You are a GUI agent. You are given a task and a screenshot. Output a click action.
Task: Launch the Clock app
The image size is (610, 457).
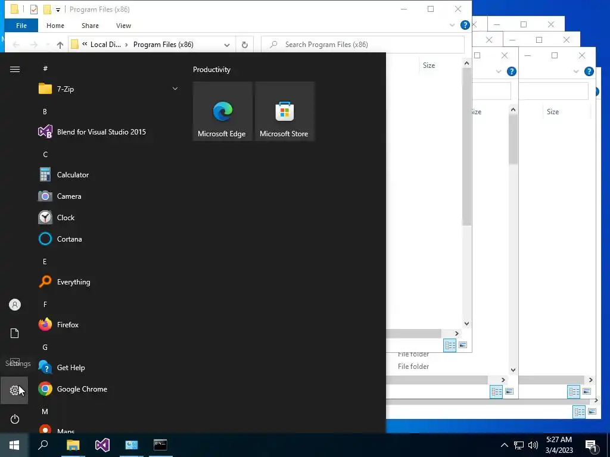(57, 218)
